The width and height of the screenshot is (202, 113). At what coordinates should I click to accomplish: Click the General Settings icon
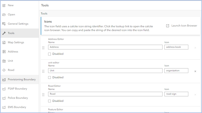[x=4, y=24]
